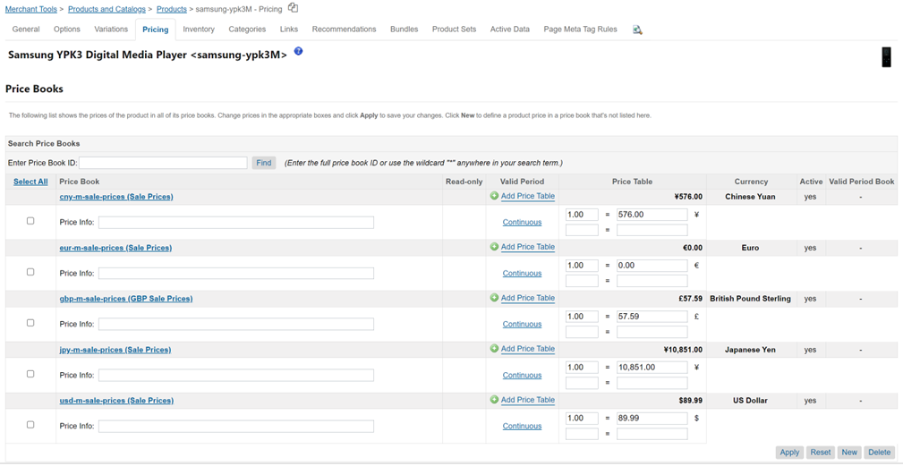Click green plus icon for gbp-m-sale-prices

[x=494, y=298]
